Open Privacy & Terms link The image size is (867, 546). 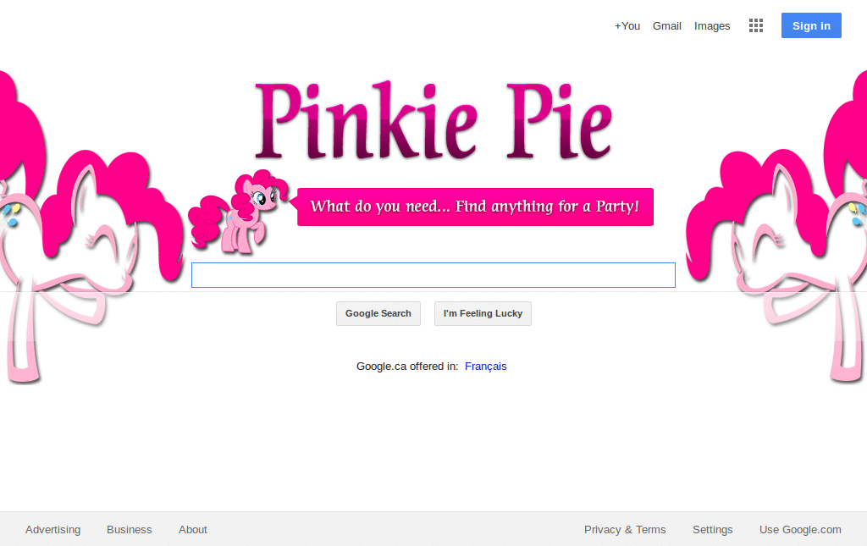[x=625, y=529]
